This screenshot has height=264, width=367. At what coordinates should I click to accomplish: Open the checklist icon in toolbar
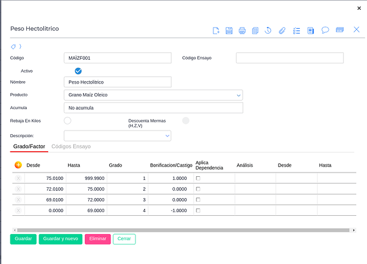point(297,30)
